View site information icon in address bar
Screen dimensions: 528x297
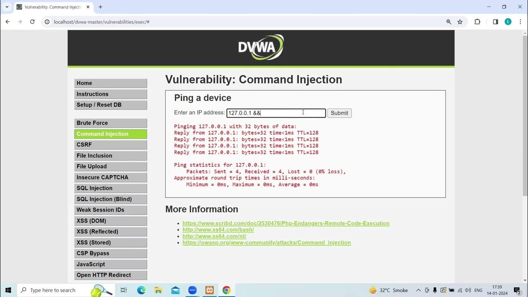[47, 22]
